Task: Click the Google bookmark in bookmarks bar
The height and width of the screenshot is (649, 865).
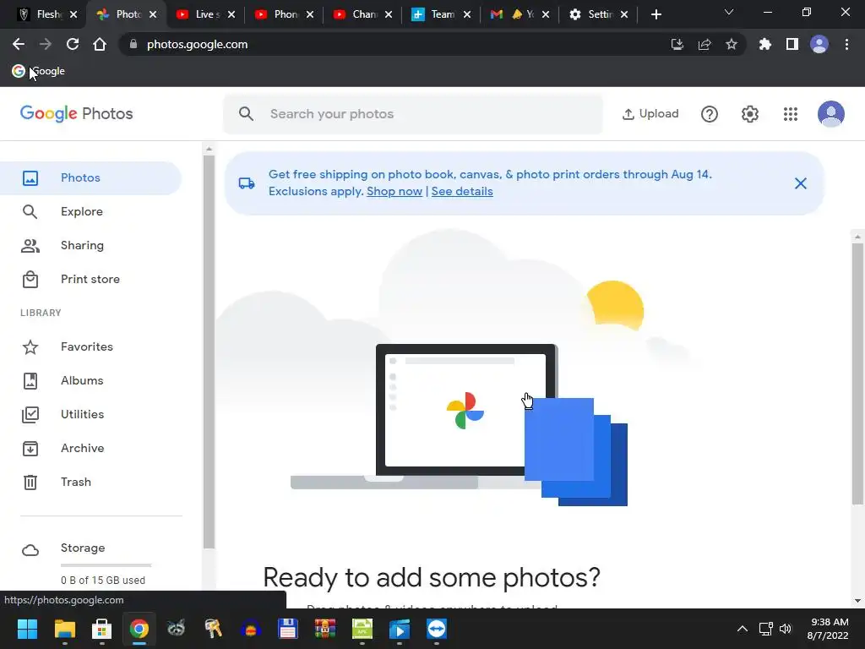Action: (x=38, y=71)
